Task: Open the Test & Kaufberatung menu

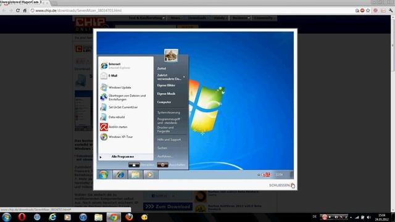Action: [147, 18]
